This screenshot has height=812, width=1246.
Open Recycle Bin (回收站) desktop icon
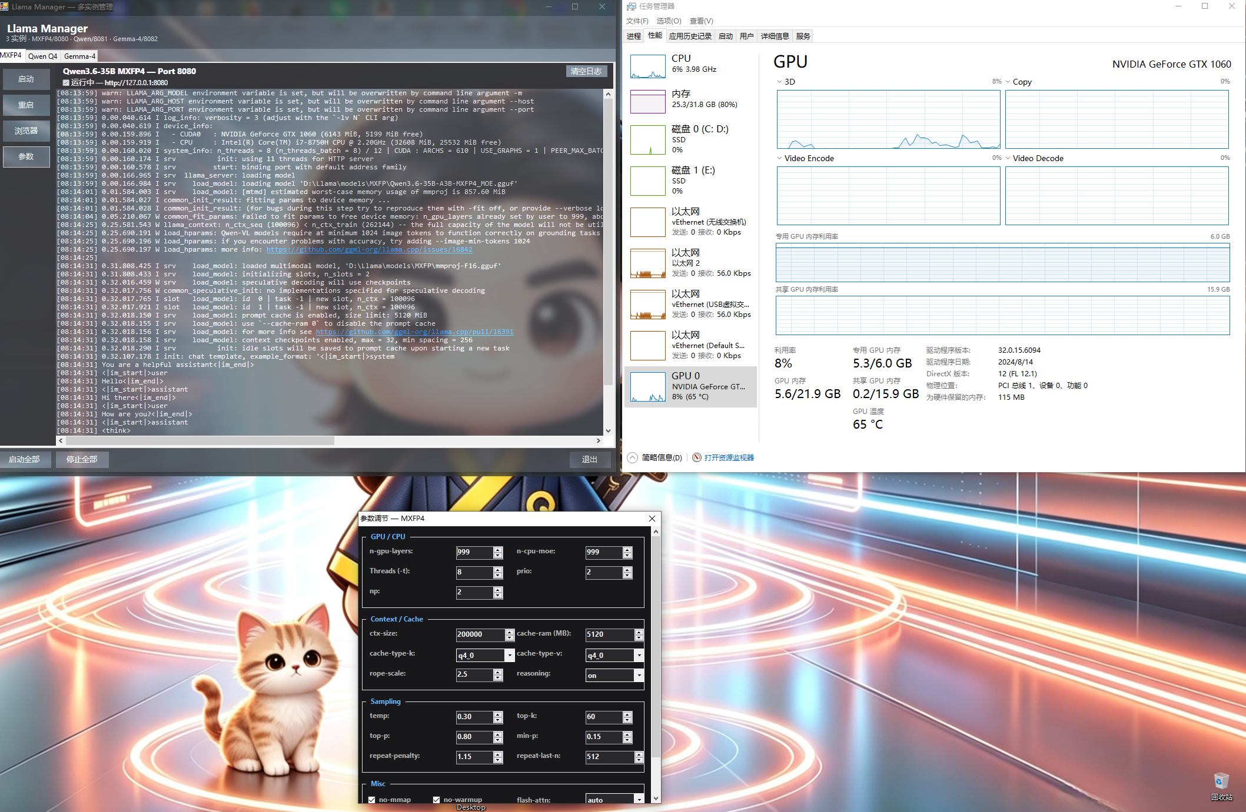[x=1221, y=787]
